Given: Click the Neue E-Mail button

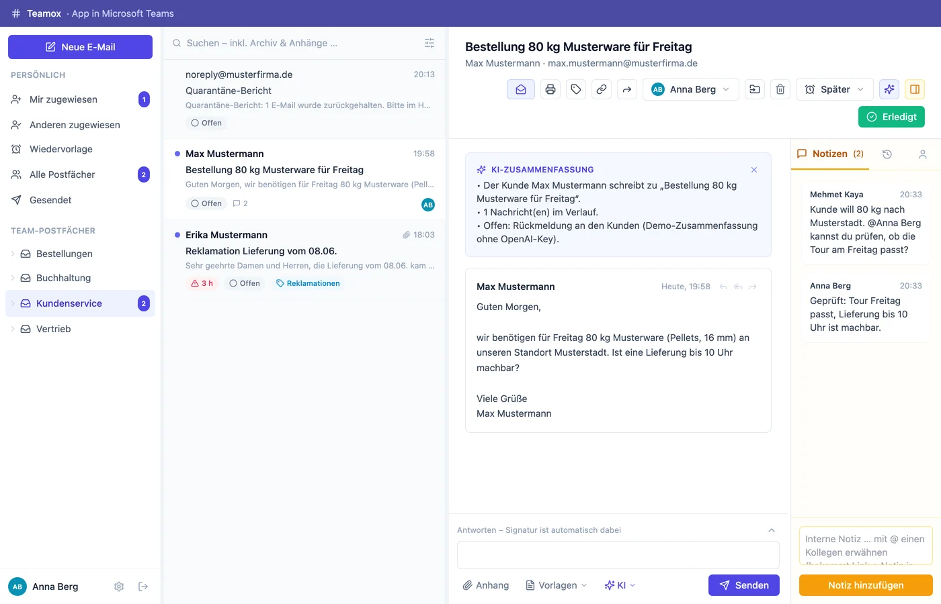Looking at the screenshot, I should pos(80,47).
